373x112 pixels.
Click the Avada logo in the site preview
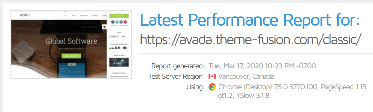click(25, 15)
